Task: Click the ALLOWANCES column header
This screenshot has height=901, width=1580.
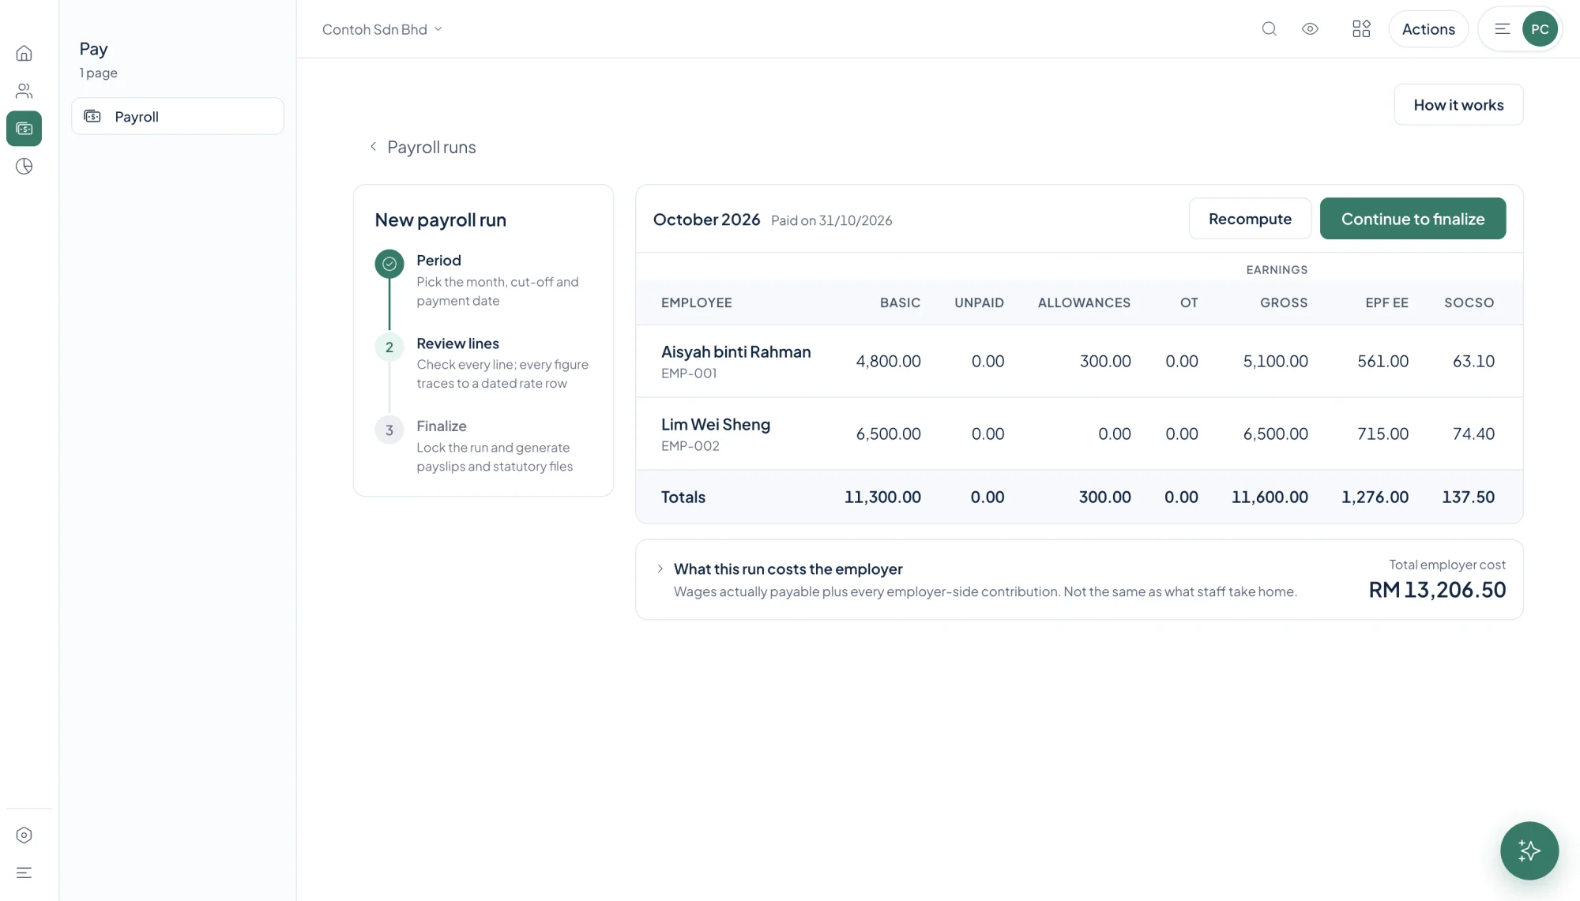Action: tap(1084, 302)
